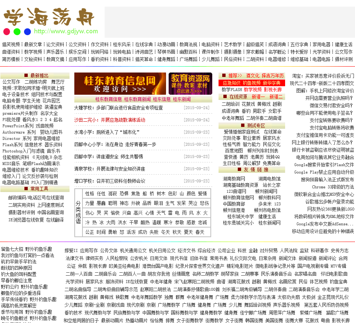Open 溜鱼七大招 fishing article
The height and width of the screenshot is (323, 355).
point(12,249)
